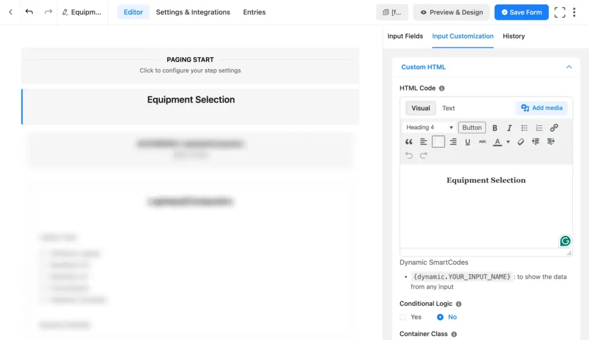Select Yes for Conditional Logic

click(x=403, y=317)
